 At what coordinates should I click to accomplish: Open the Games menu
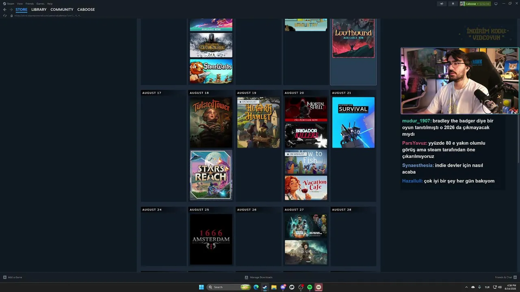pyautogui.click(x=40, y=4)
